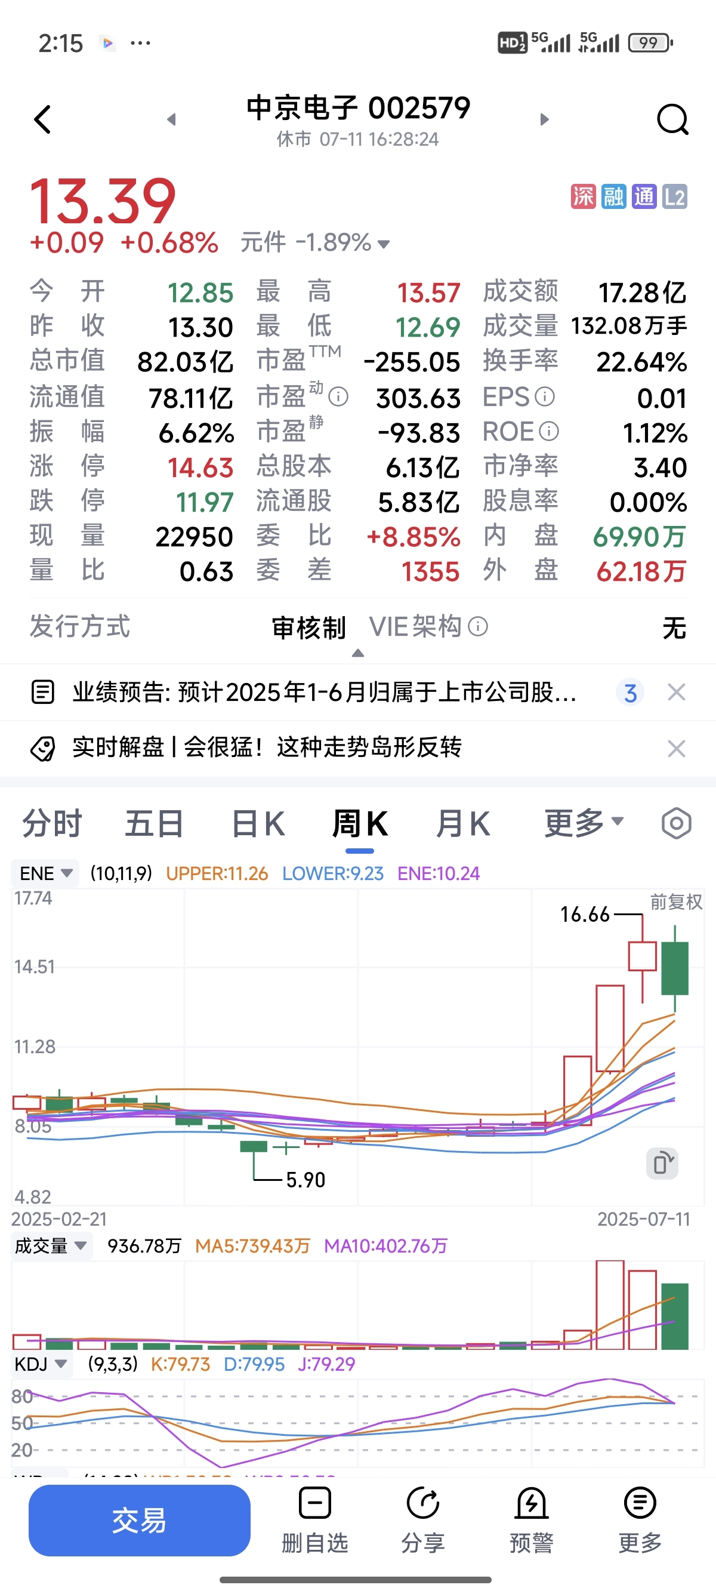Tap the 5.90 low price marker
This screenshot has height=1594, width=716.
click(x=305, y=1180)
